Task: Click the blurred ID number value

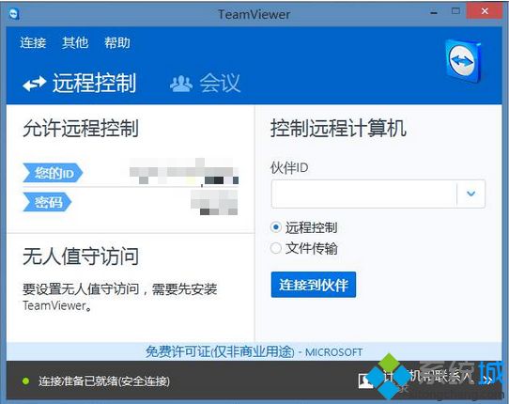Action: [184, 172]
